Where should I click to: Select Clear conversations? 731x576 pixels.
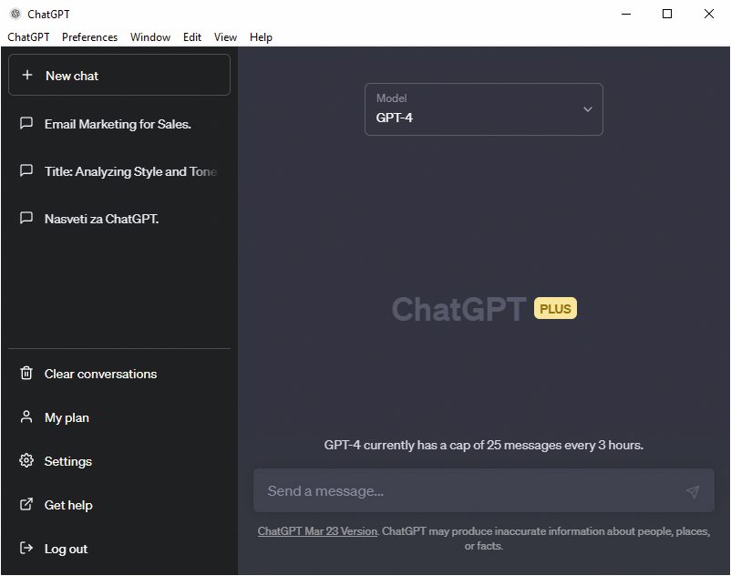(x=119, y=374)
